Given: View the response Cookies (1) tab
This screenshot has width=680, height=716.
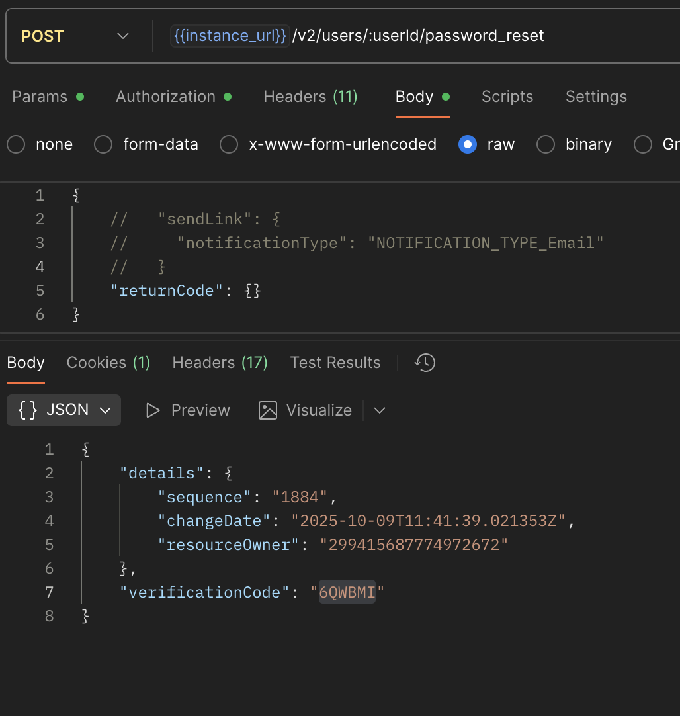Looking at the screenshot, I should (108, 363).
